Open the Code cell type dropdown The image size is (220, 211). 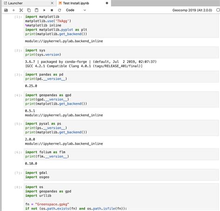click(x=76, y=10)
